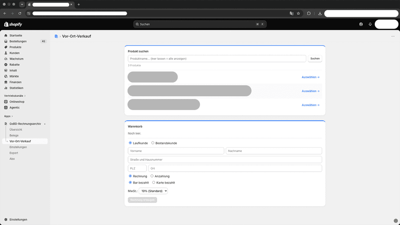Bookmark page with star icon

pyautogui.click(x=298, y=13)
